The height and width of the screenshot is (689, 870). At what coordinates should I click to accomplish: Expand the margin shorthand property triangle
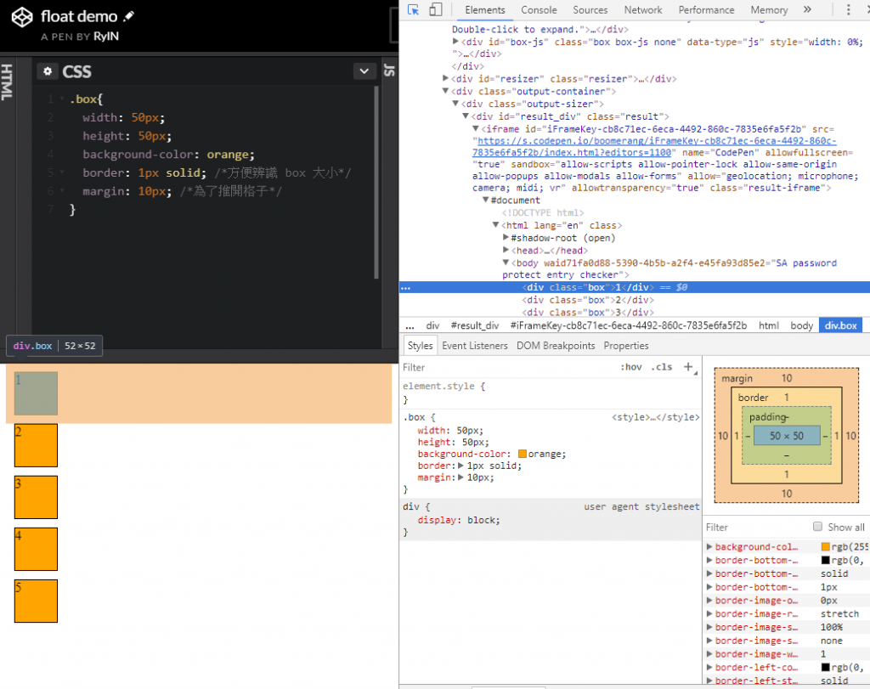point(460,477)
